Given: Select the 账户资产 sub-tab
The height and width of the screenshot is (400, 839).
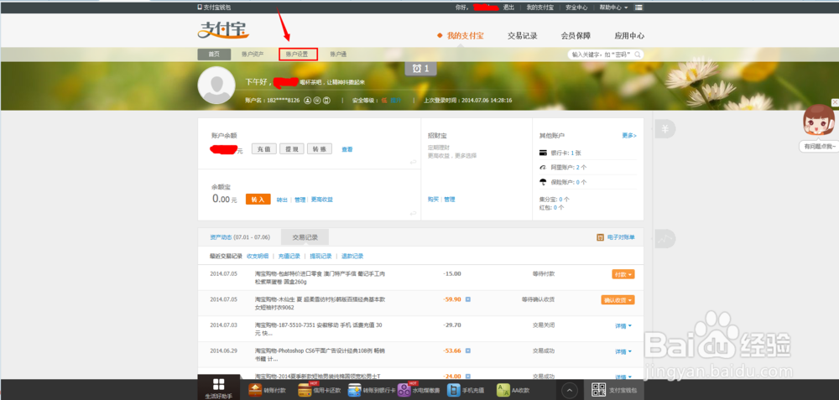Looking at the screenshot, I should tap(253, 54).
